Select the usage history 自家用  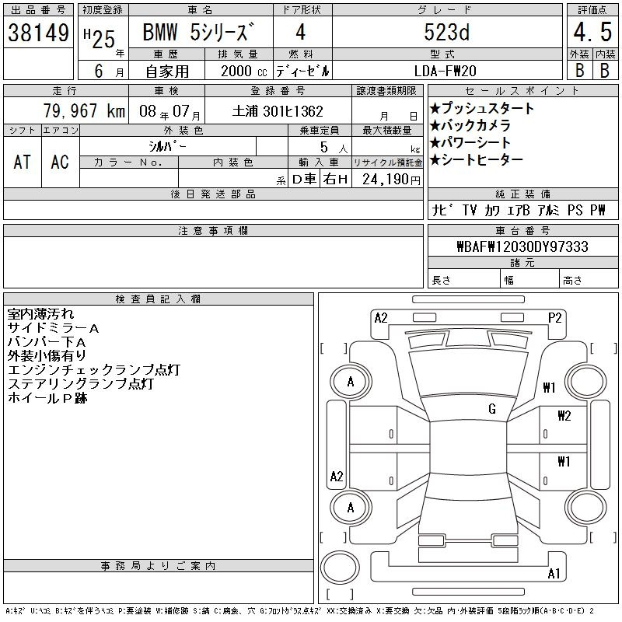pos(167,72)
